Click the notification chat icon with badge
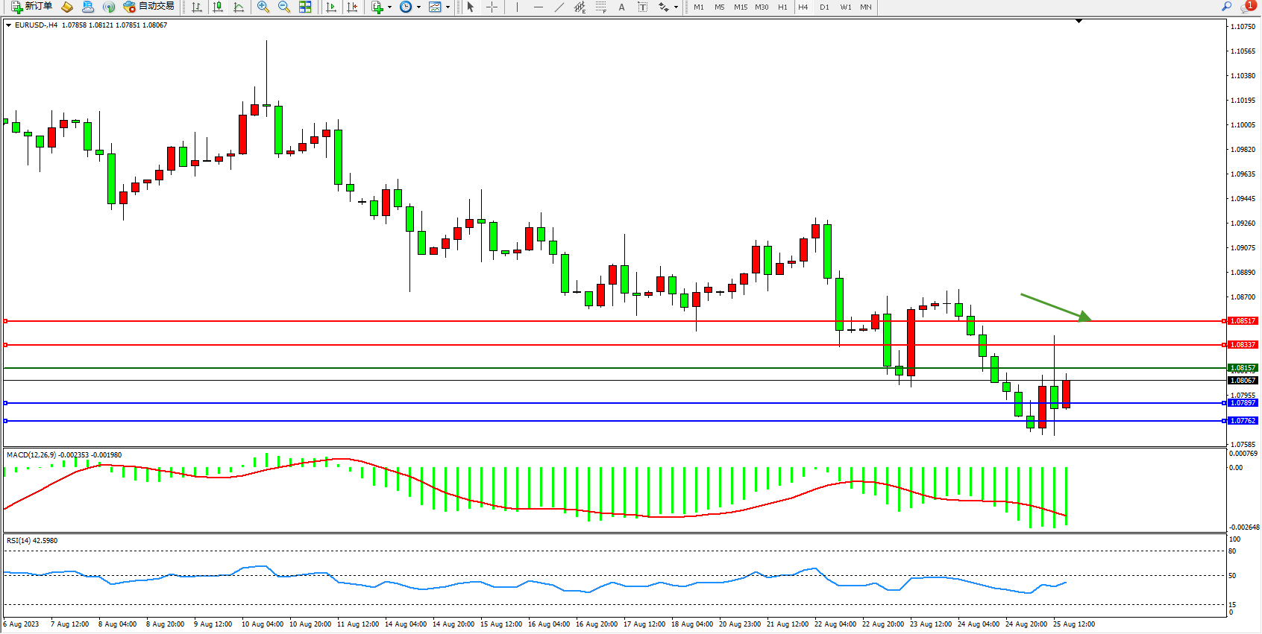Image resolution: width=1262 pixels, height=634 pixels. point(1247,7)
